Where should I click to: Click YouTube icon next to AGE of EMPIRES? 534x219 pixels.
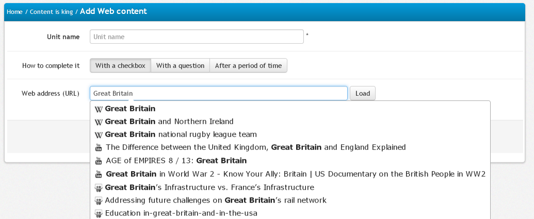click(99, 161)
